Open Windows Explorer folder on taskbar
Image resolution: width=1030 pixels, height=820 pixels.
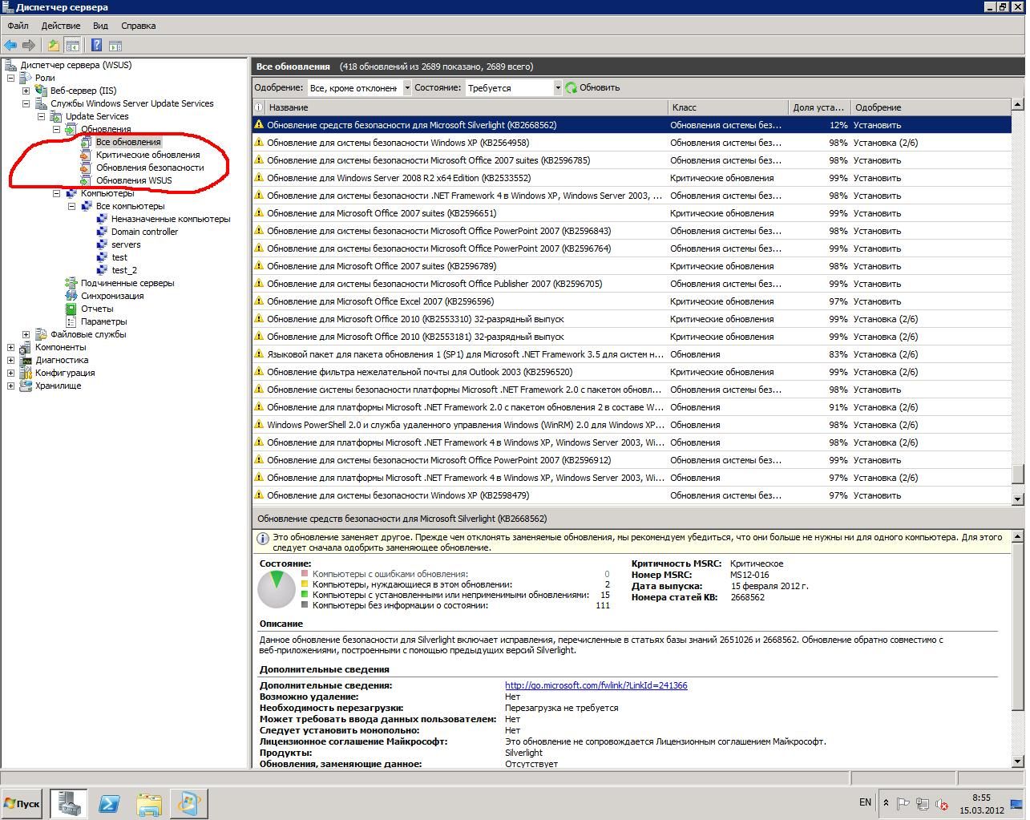149,803
